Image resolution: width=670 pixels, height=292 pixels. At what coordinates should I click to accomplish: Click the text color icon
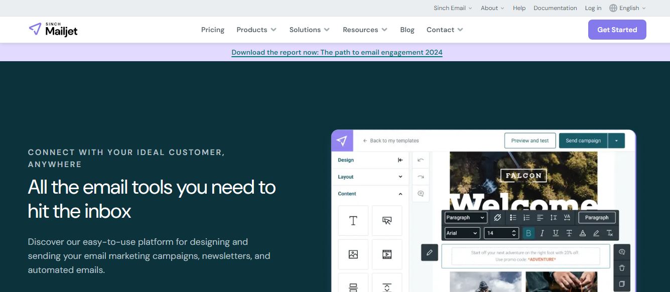(x=583, y=233)
